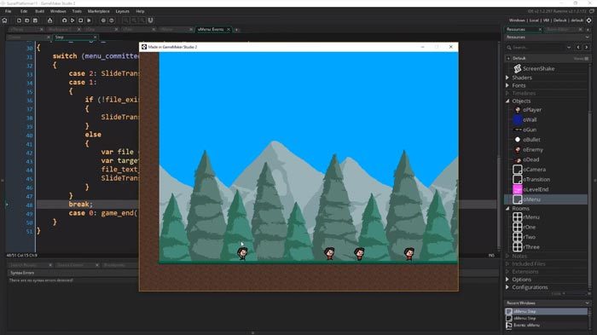597x335 pixels.
Task: Expand the Shaders folder
Action: pos(507,78)
